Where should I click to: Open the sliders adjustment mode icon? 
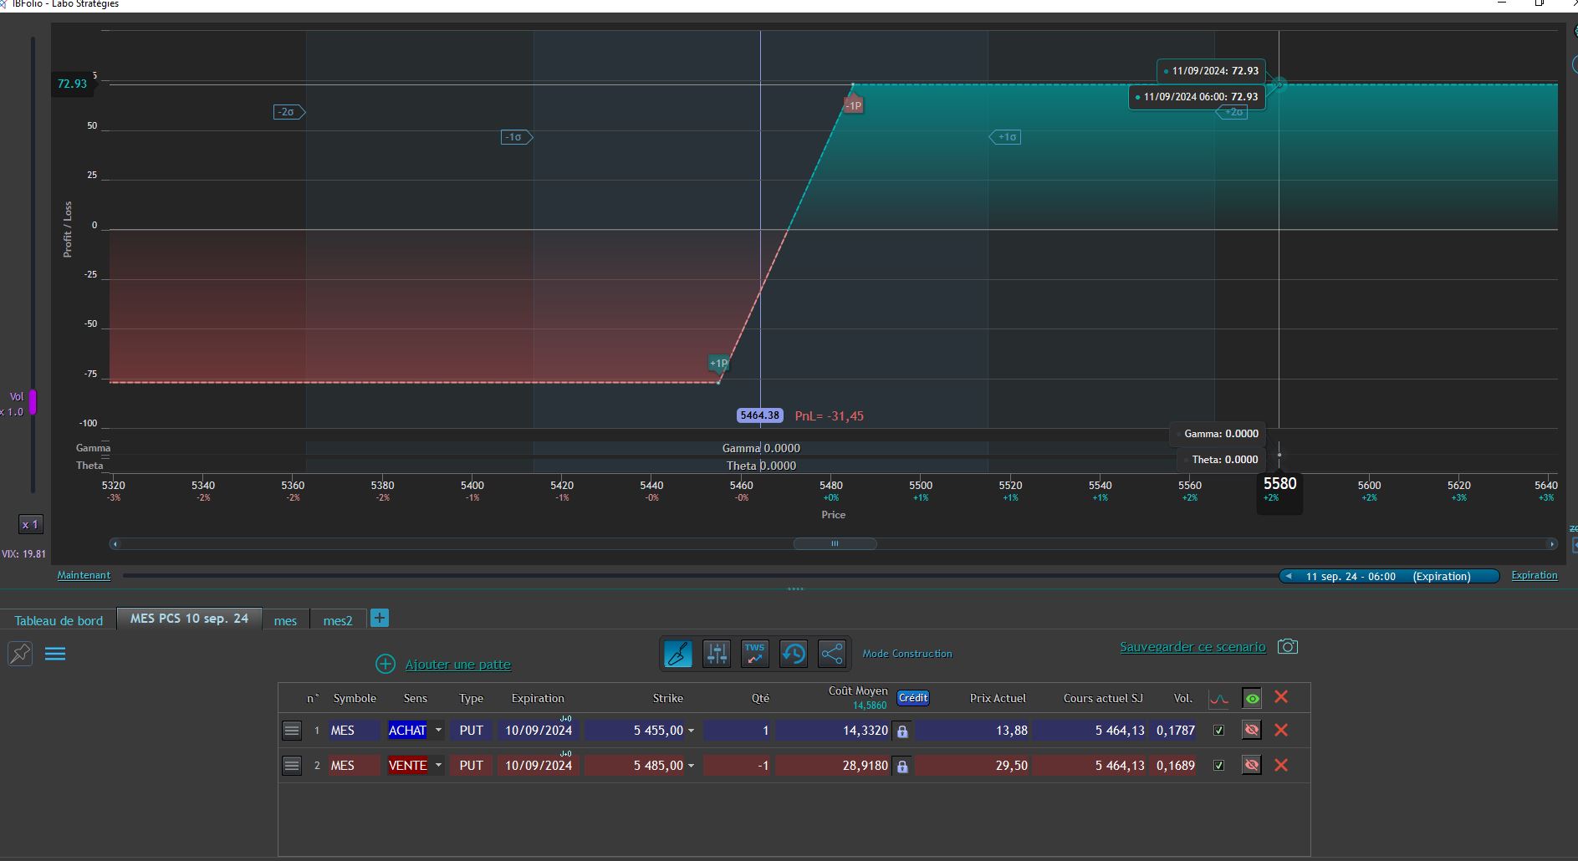(717, 654)
